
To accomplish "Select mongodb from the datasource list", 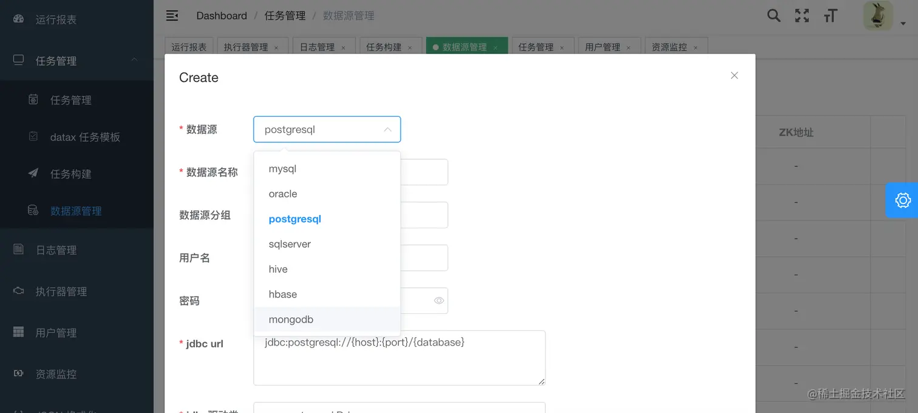I will tap(291, 319).
